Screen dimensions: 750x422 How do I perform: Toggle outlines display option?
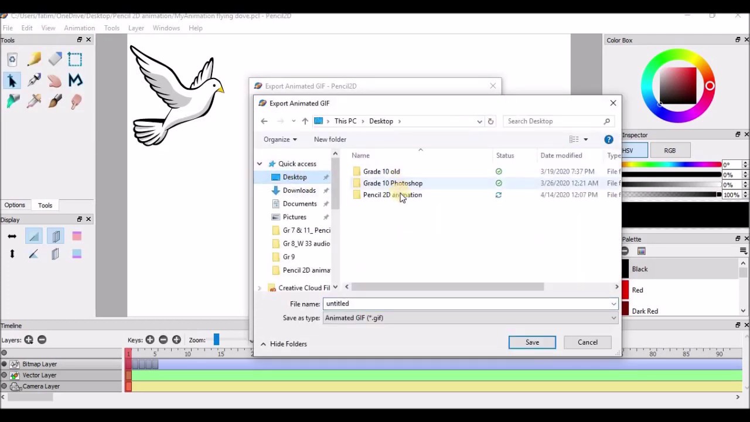[34, 254]
